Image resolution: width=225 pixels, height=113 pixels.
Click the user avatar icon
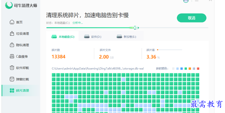click(x=186, y=1)
